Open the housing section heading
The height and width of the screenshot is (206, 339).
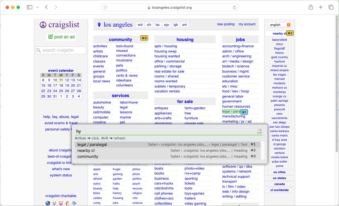(x=185, y=39)
